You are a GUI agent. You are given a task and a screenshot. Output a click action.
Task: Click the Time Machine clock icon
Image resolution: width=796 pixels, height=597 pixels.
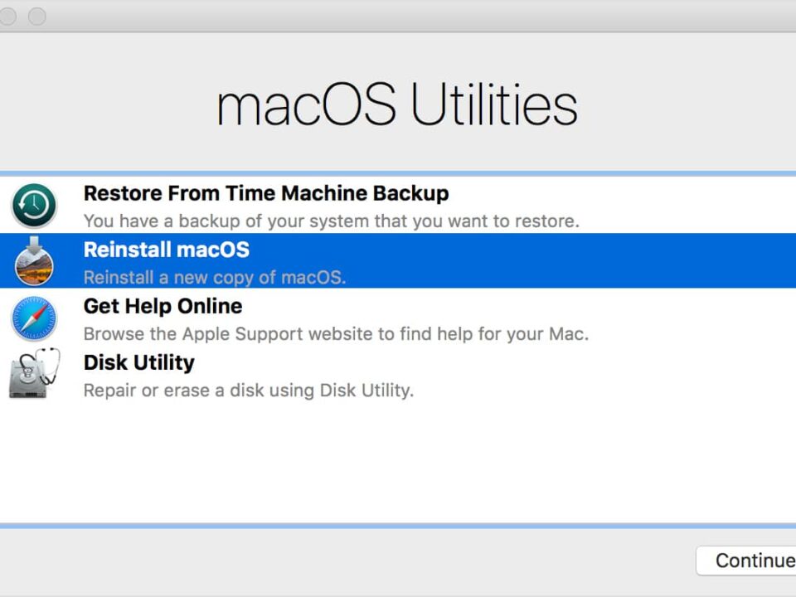click(35, 205)
